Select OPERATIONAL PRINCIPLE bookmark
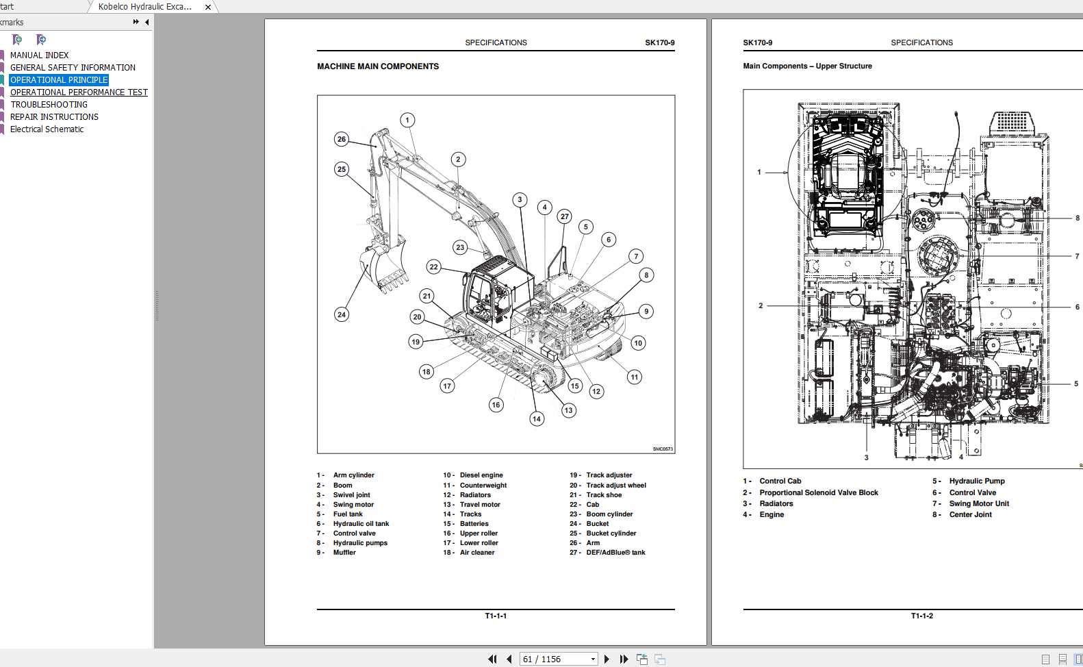 click(x=59, y=80)
